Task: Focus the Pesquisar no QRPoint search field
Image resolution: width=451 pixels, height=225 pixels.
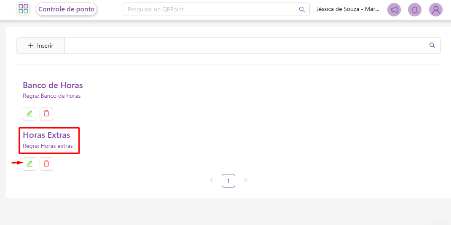Action: point(211,9)
